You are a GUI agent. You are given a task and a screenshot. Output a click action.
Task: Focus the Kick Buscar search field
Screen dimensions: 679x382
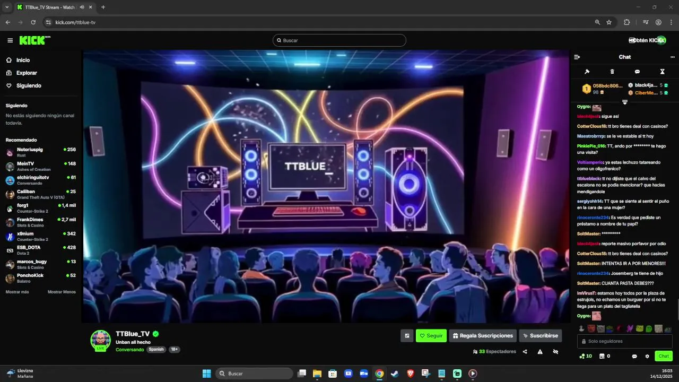pos(339,40)
